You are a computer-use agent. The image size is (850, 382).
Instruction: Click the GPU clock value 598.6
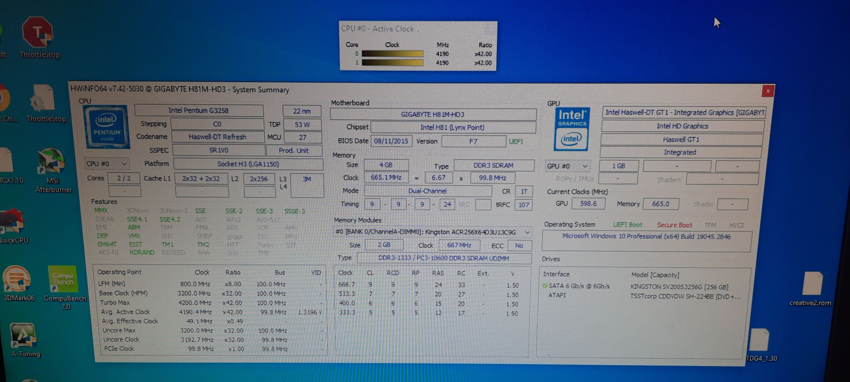tap(588, 203)
